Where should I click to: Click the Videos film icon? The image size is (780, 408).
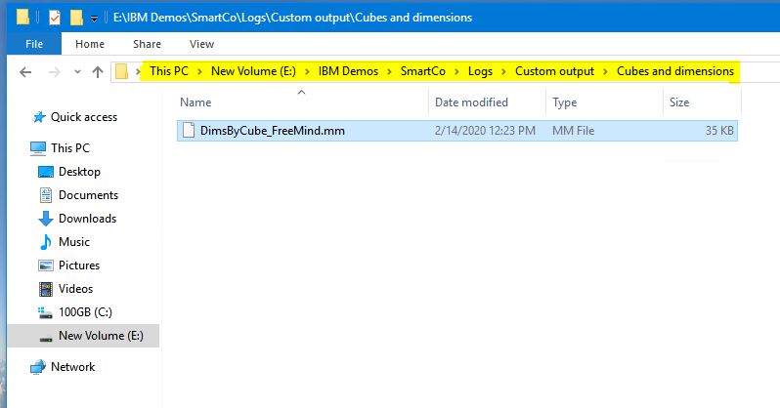[45, 289]
